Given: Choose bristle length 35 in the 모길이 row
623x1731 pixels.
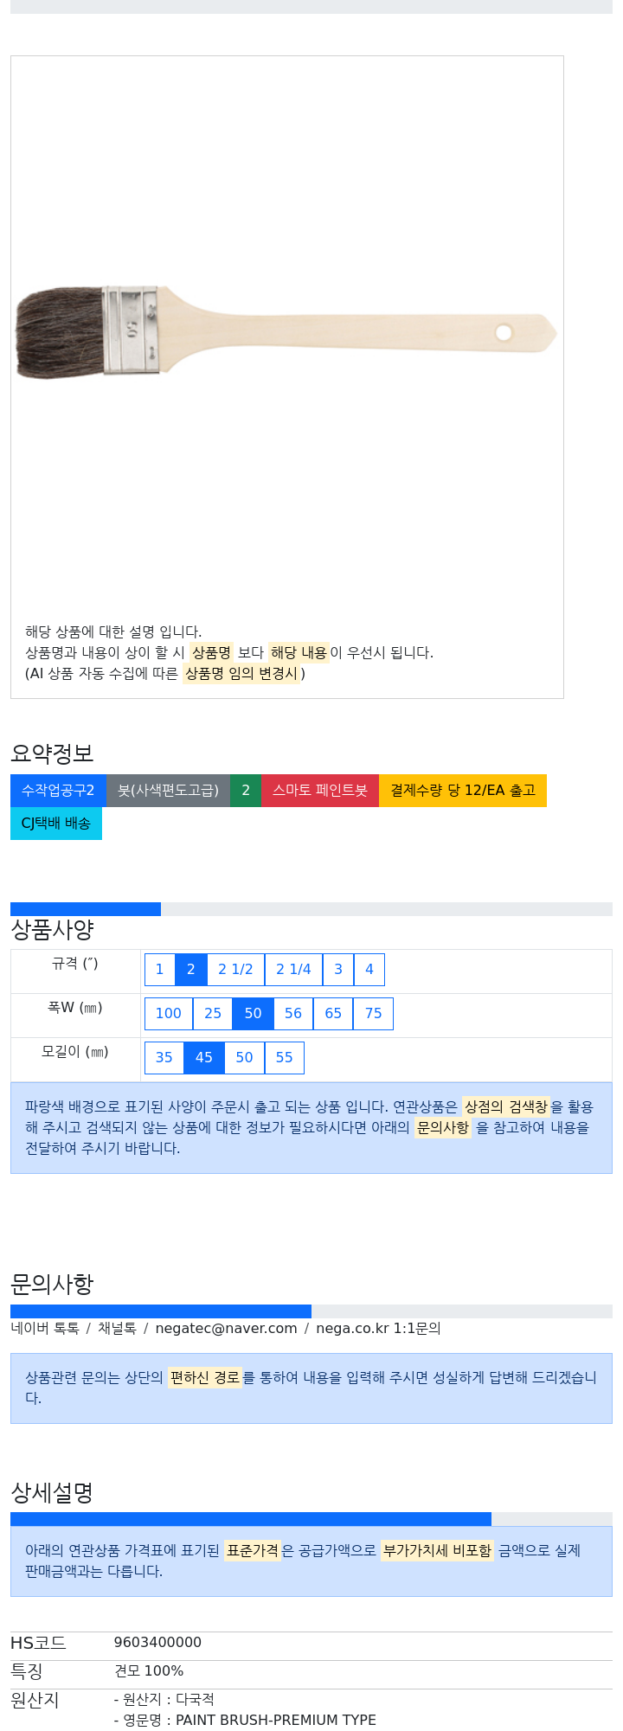Looking at the screenshot, I should pos(164,1058).
